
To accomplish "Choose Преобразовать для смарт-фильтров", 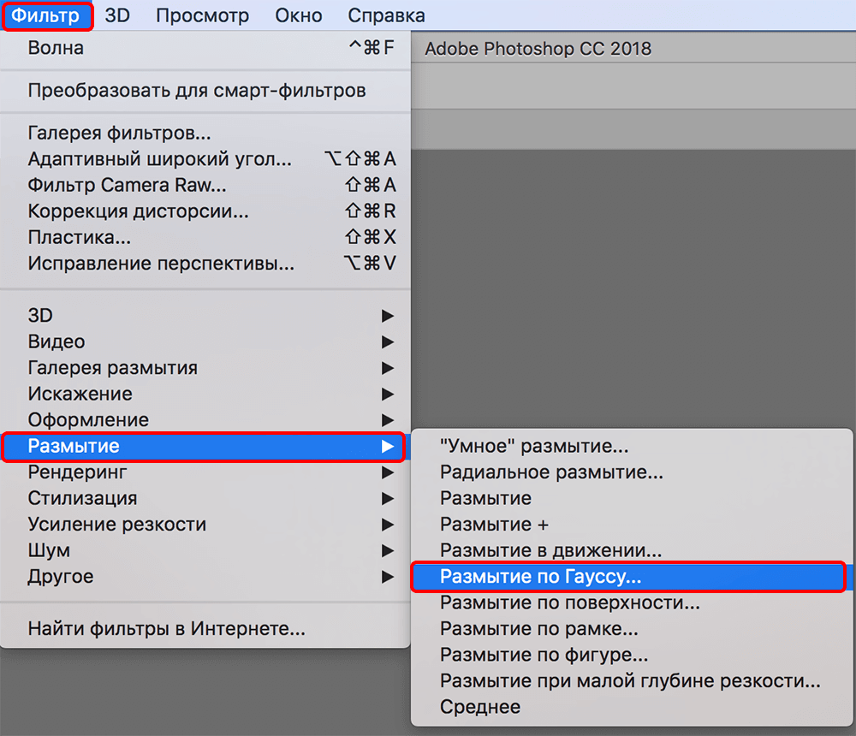I will [x=197, y=91].
